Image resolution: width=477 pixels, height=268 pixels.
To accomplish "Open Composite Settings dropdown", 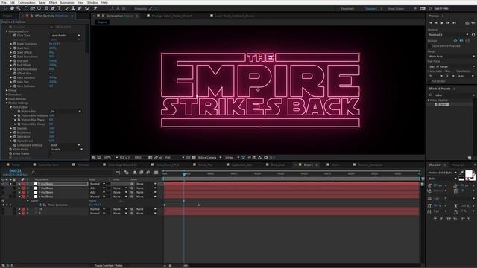I will [x=65, y=145].
